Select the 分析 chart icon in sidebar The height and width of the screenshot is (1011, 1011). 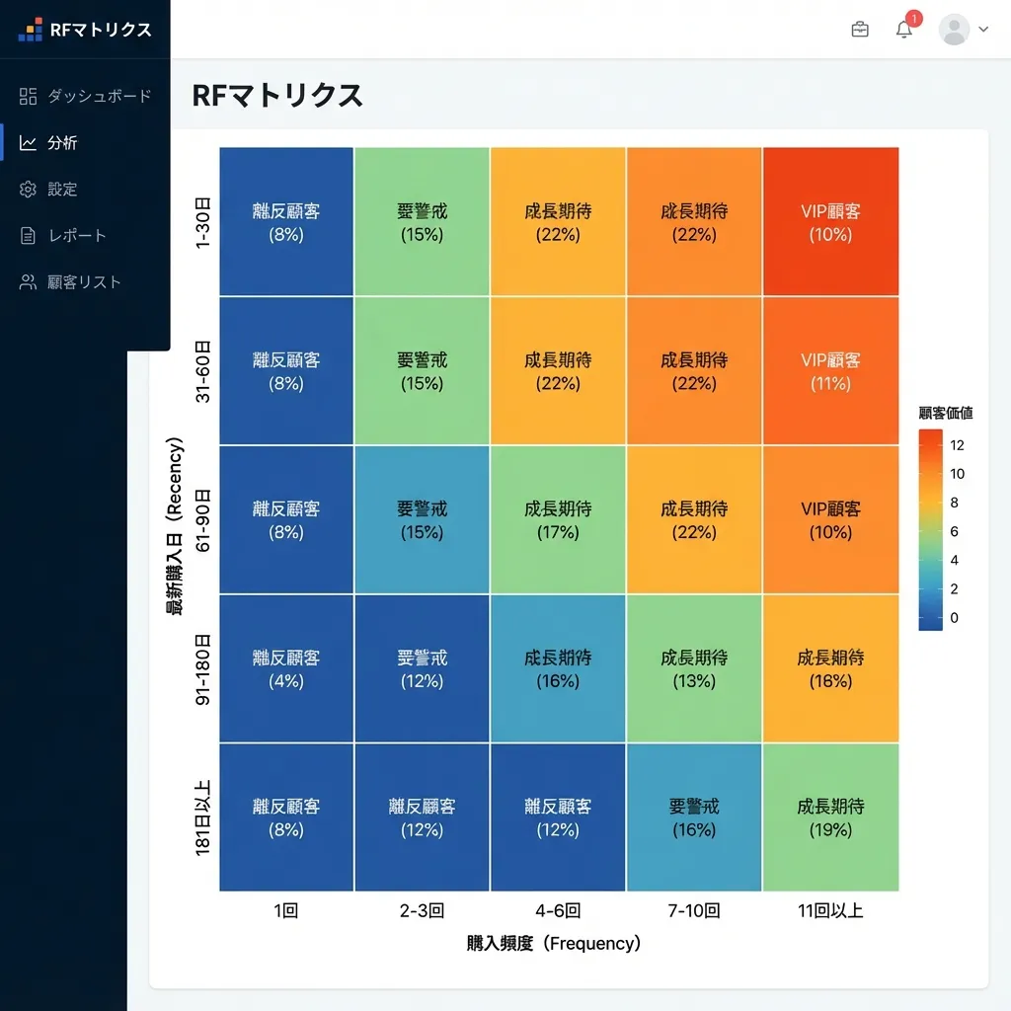[x=29, y=142]
